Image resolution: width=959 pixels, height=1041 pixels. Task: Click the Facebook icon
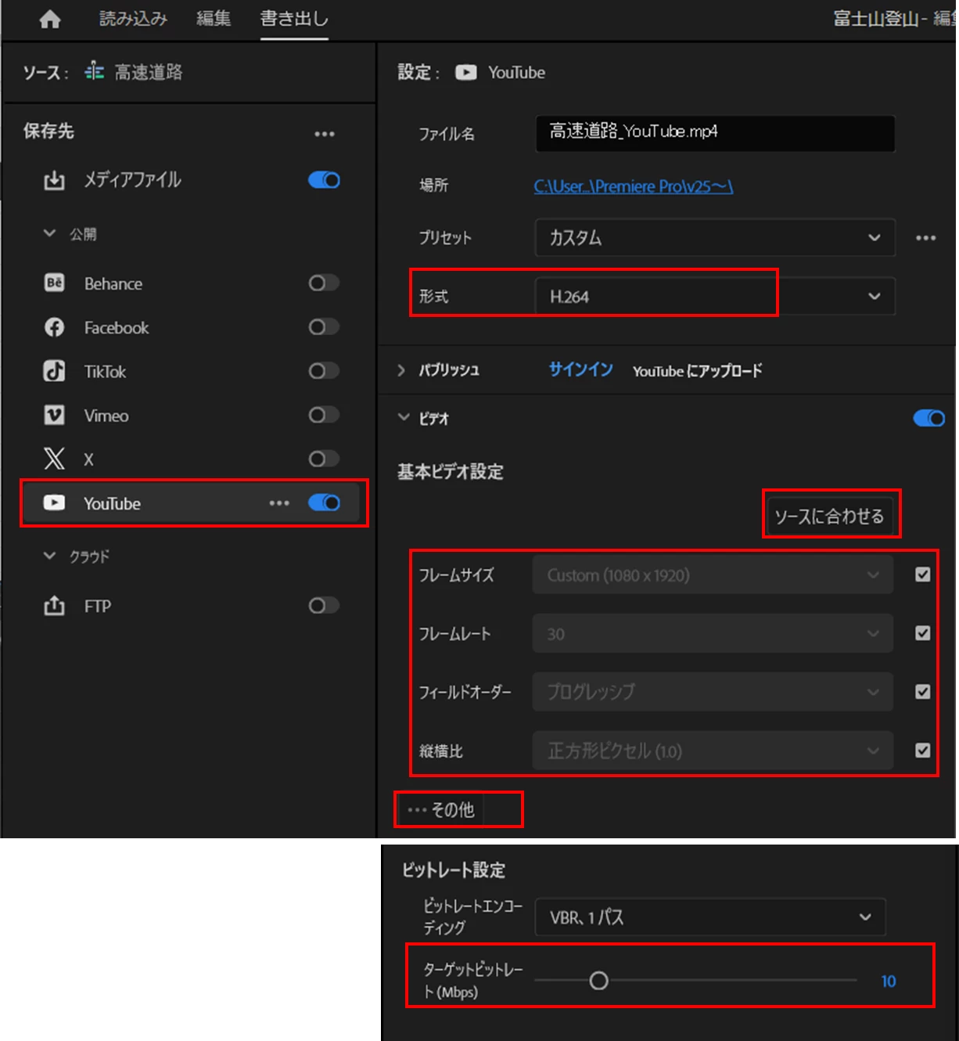54,327
